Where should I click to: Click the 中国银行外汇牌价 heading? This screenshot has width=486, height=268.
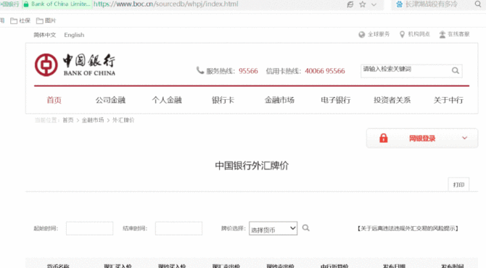coord(252,166)
